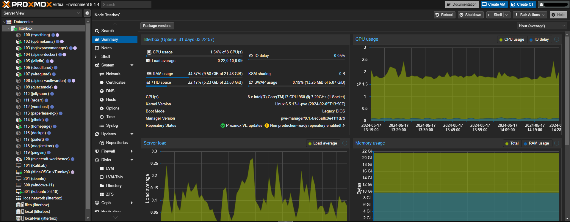Viewport: 570px width, 222px height.
Task: Click the container icon for 105 (jellyfin)
Action: [x=18, y=61]
